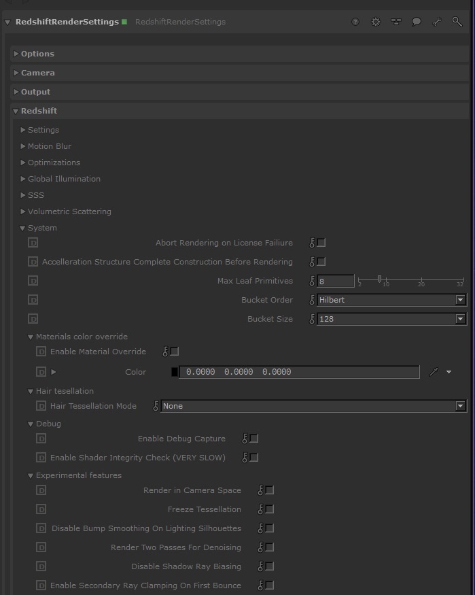Click default icon beside Bucket Size
This screenshot has height=595, width=475.
tap(33, 319)
